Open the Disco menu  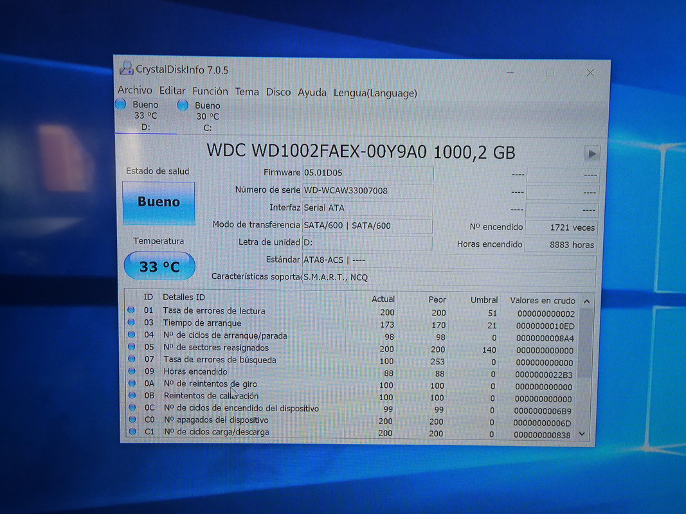[x=278, y=93]
